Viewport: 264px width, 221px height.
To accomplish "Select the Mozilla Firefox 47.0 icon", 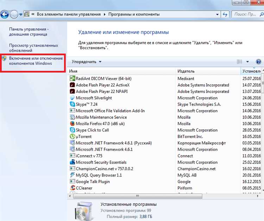I will click(73, 124).
